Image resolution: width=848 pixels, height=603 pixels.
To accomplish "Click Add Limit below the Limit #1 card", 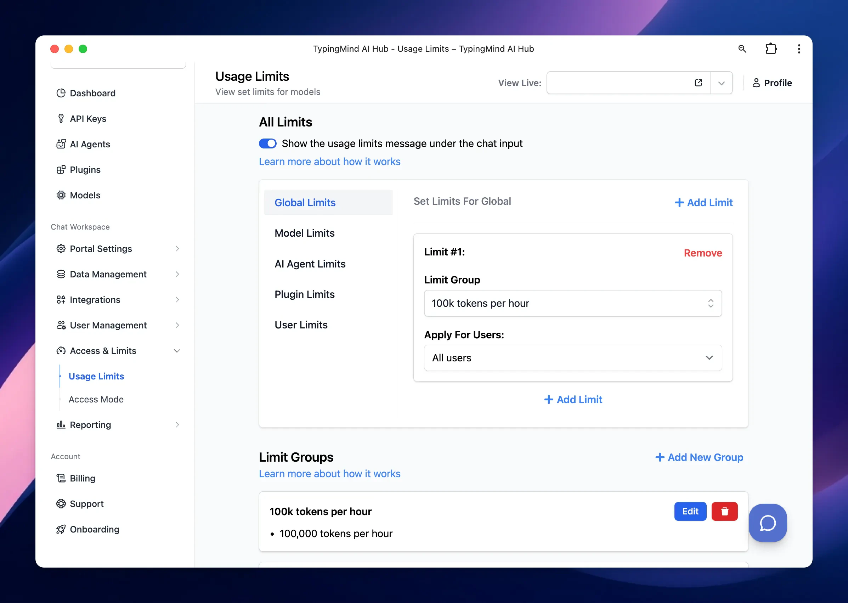I will 573,400.
